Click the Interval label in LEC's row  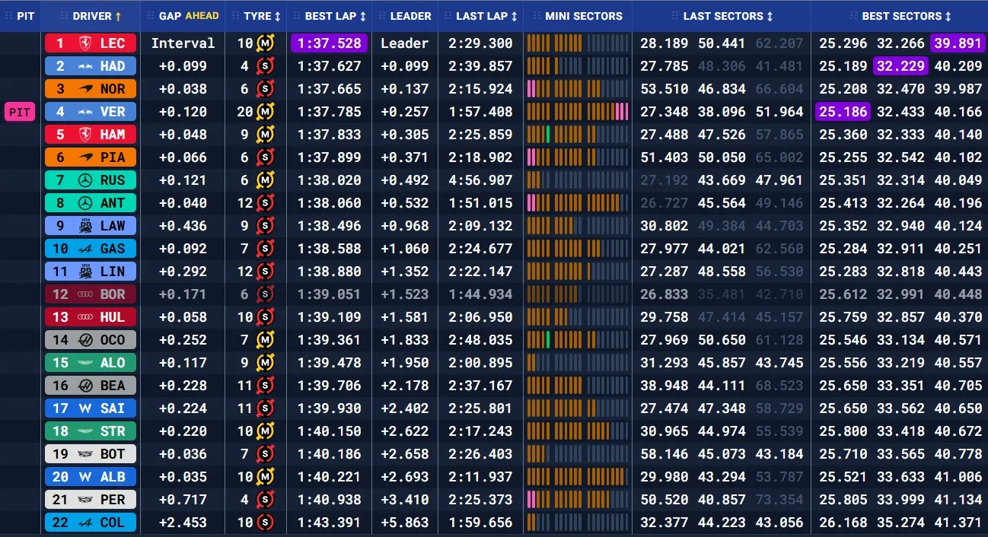[183, 43]
